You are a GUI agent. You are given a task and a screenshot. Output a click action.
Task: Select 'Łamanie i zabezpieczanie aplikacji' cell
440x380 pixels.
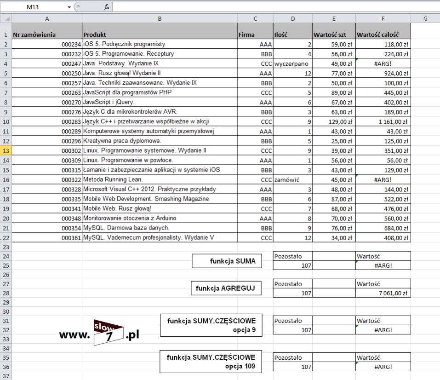(160, 170)
